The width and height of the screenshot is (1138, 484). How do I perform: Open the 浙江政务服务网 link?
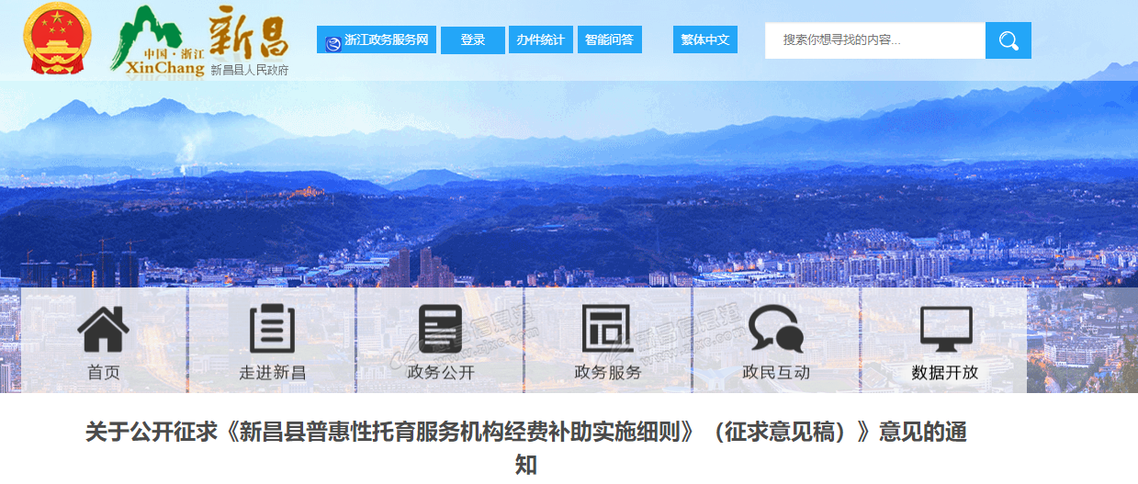(377, 40)
